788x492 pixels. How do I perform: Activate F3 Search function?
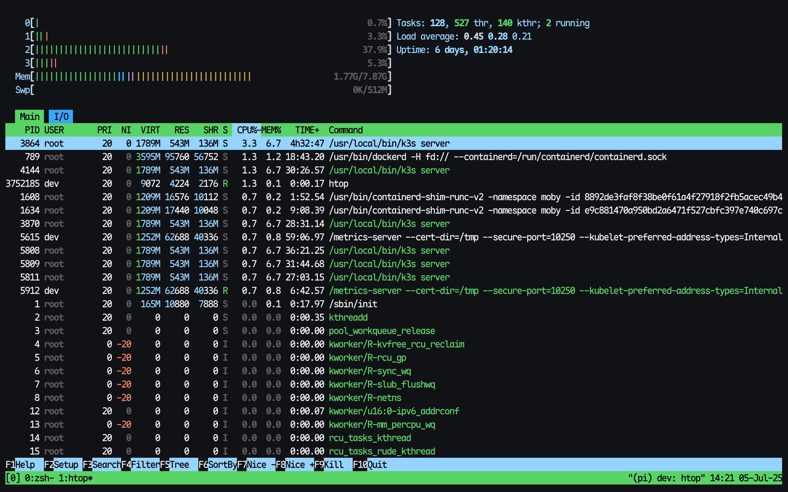[106, 464]
